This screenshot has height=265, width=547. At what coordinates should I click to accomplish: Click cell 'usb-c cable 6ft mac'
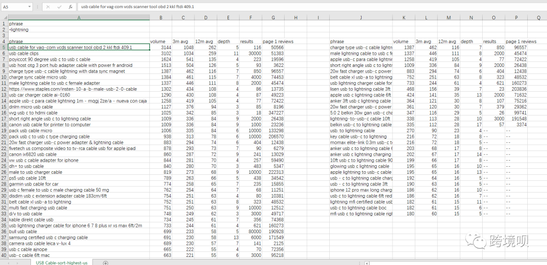[79, 255]
